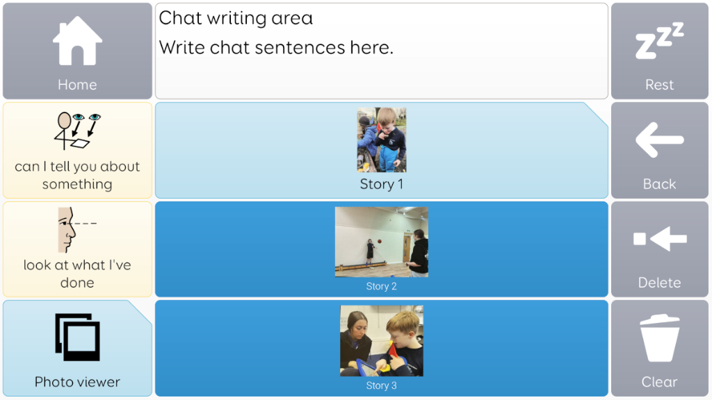Open the Photo viewer stacked photos icon

77,337
